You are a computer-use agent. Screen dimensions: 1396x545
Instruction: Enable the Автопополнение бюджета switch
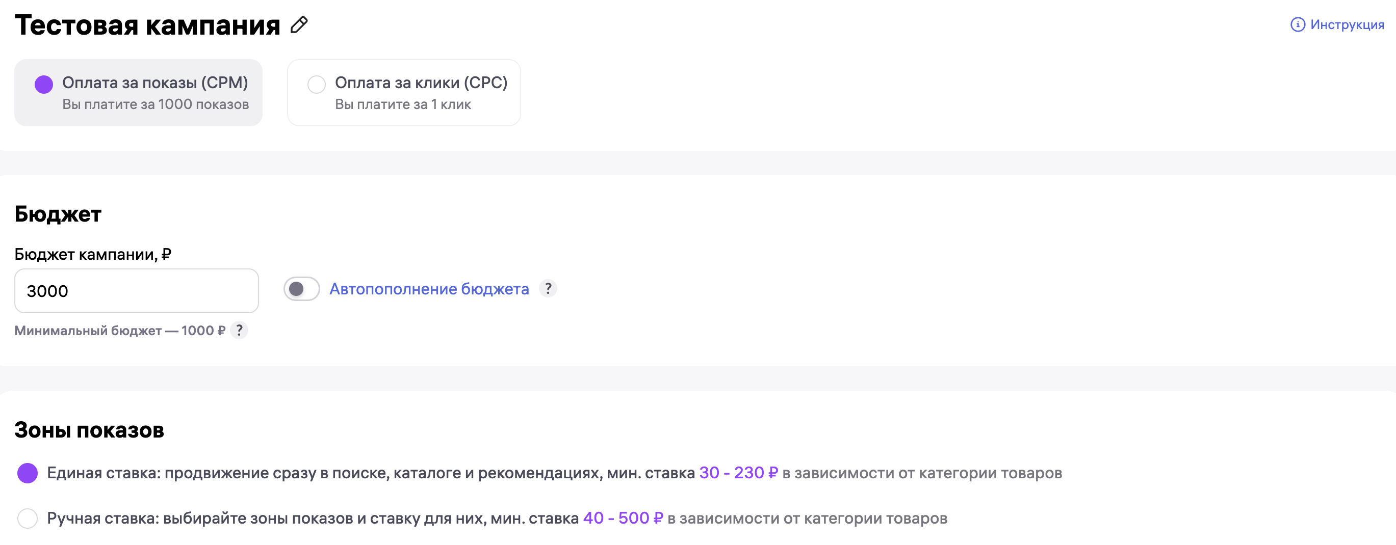pyautogui.click(x=302, y=288)
